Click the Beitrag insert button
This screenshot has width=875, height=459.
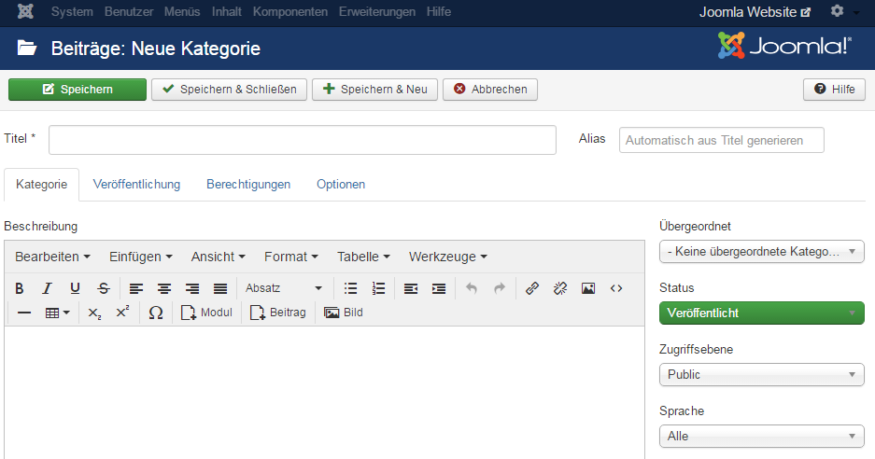click(x=278, y=313)
